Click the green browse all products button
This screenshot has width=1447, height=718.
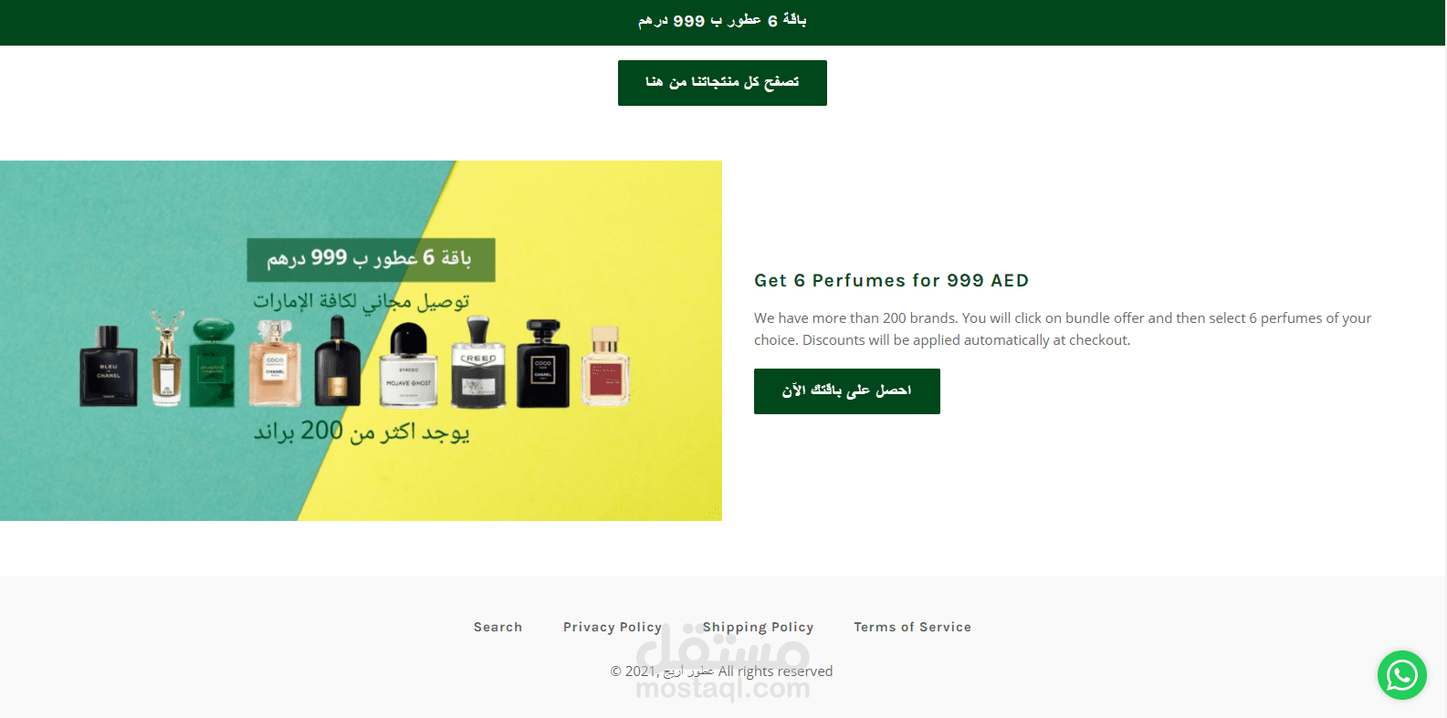pos(722,83)
